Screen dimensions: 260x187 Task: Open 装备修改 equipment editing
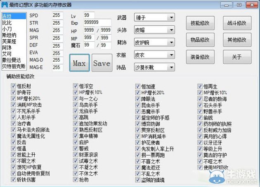[200, 57]
